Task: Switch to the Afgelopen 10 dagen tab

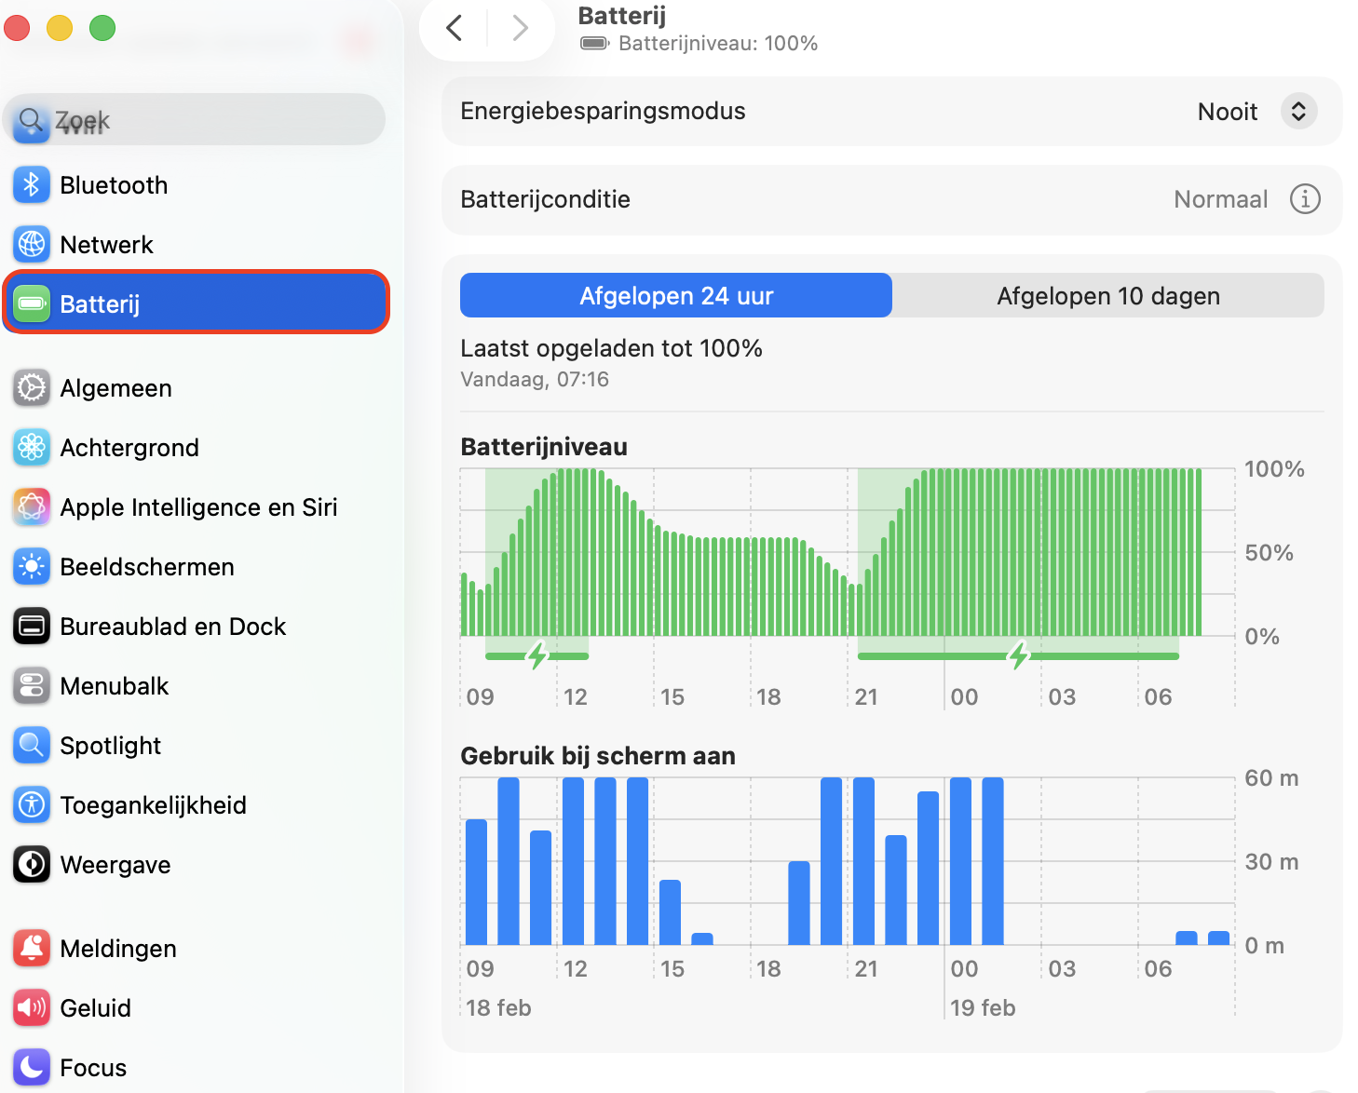Action: [x=1108, y=295]
